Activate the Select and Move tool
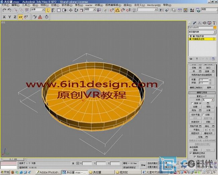This screenshot has width=218, height=175. tap(71, 10)
